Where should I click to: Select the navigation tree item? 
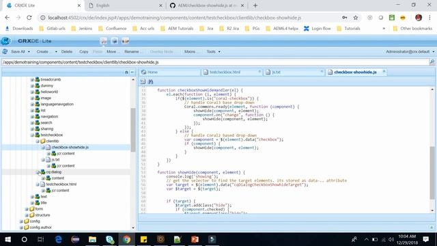tap(49, 116)
